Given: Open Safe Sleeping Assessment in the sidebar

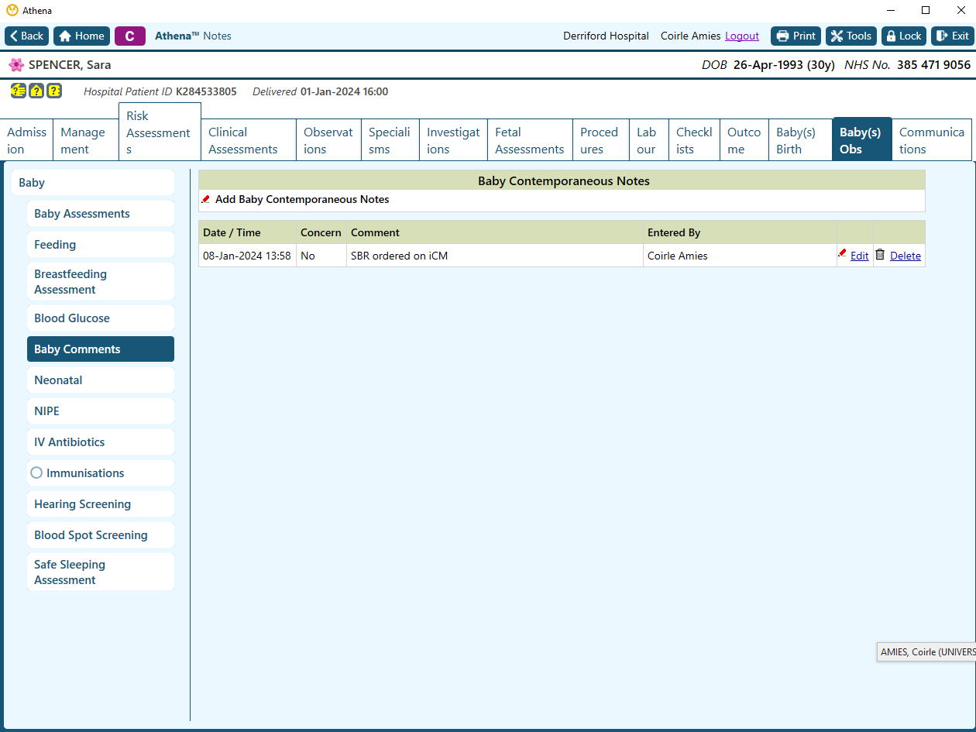Looking at the screenshot, I should tap(101, 572).
